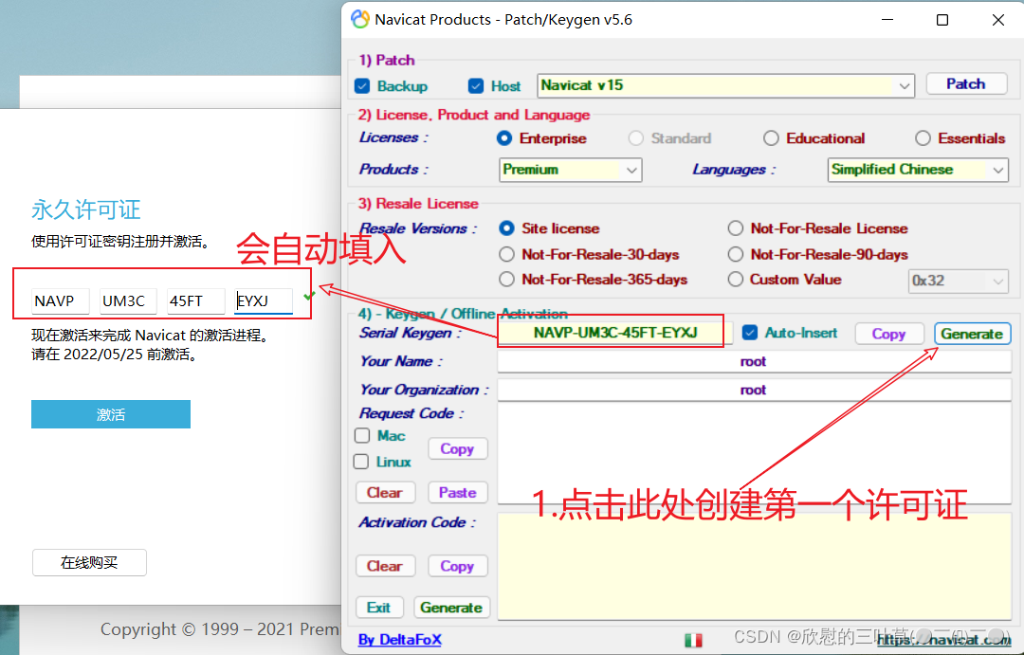Select Not-For-Resale-365-days option
This screenshot has height=655, width=1024.
point(506,280)
